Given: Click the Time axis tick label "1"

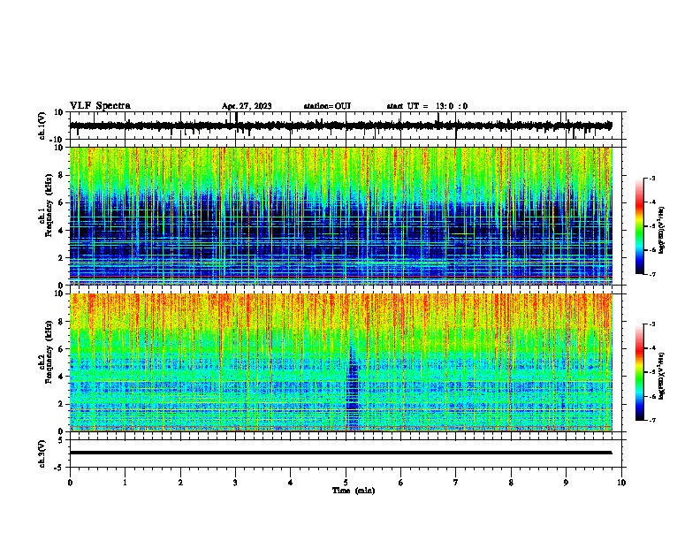Looking at the screenshot, I should (x=125, y=483).
